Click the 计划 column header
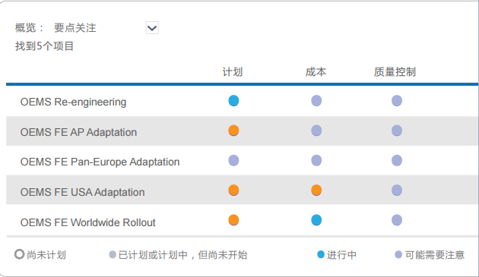This screenshot has height=277, width=479. point(233,72)
